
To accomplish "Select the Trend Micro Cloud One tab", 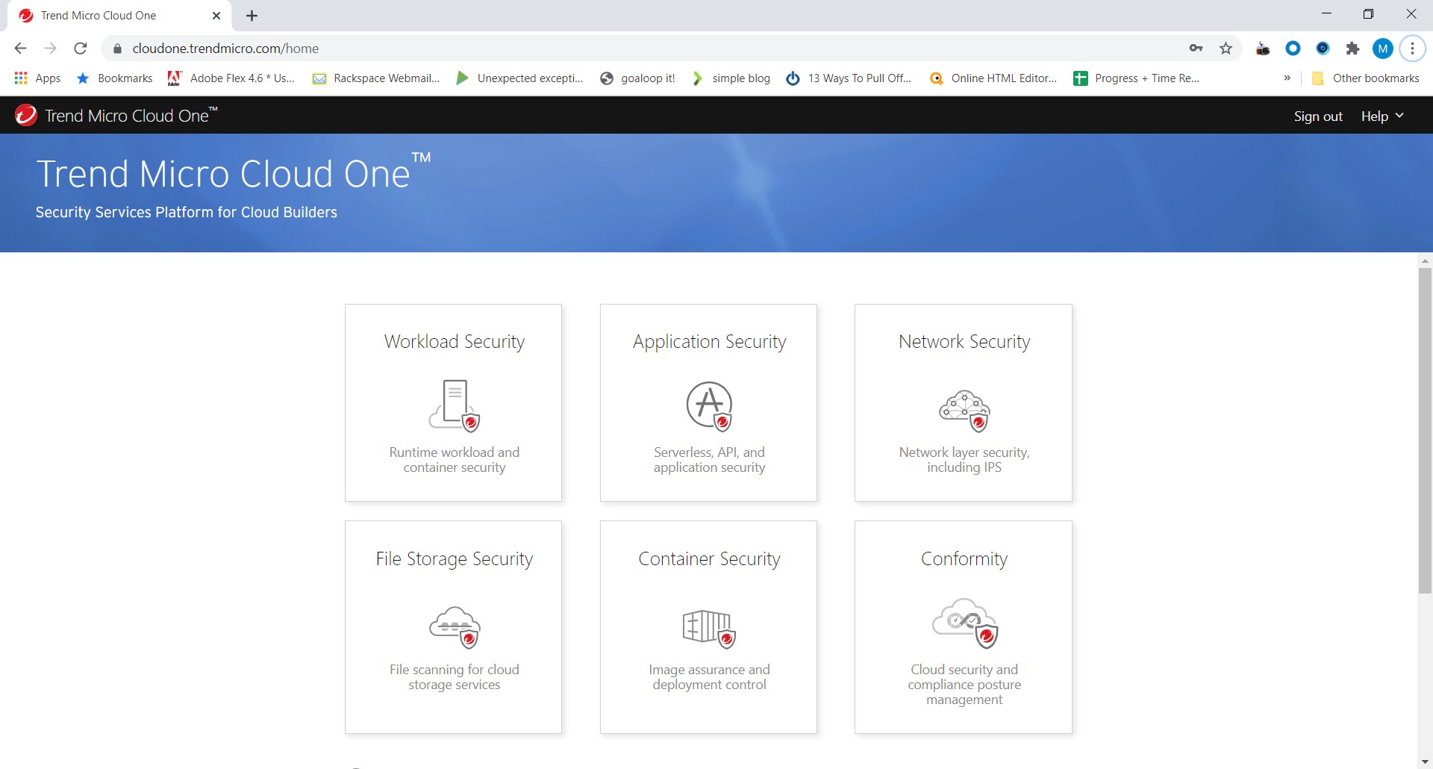I will coord(119,16).
